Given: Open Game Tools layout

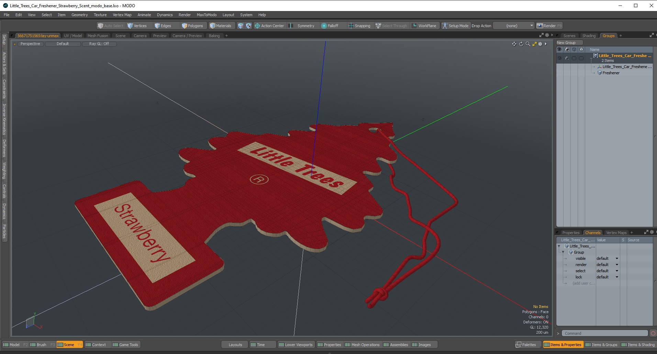Looking at the screenshot, I should click(125, 345).
